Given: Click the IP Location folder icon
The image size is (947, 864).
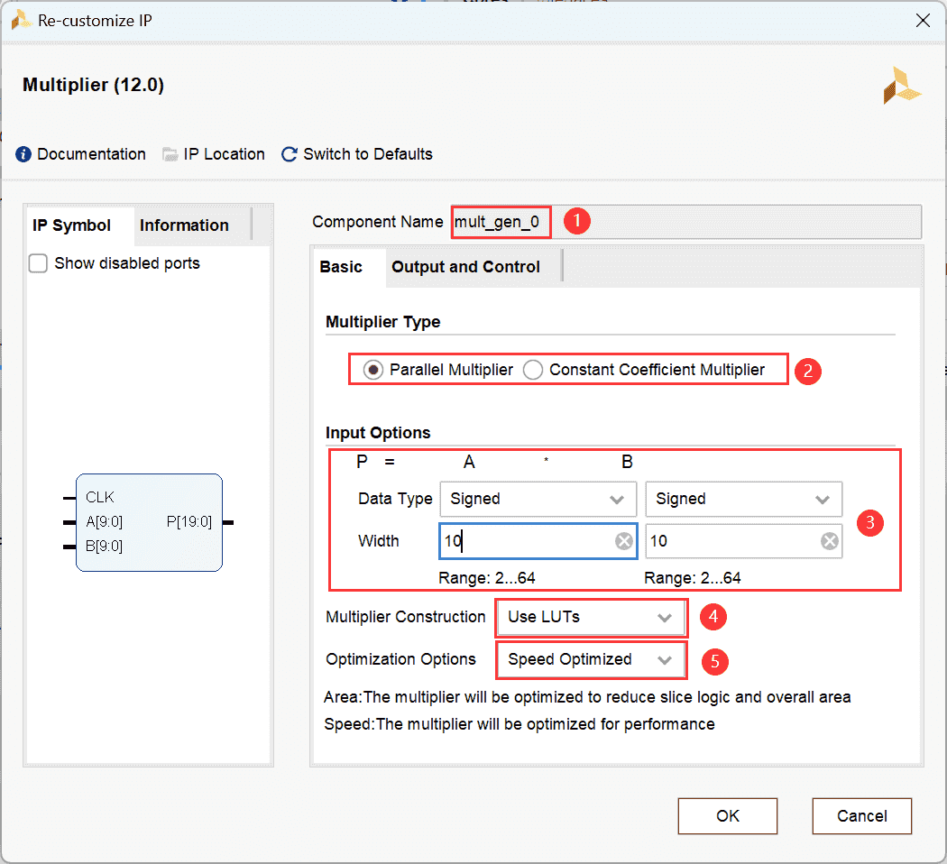Looking at the screenshot, I should pyautogui.click(x=170, y=154).
